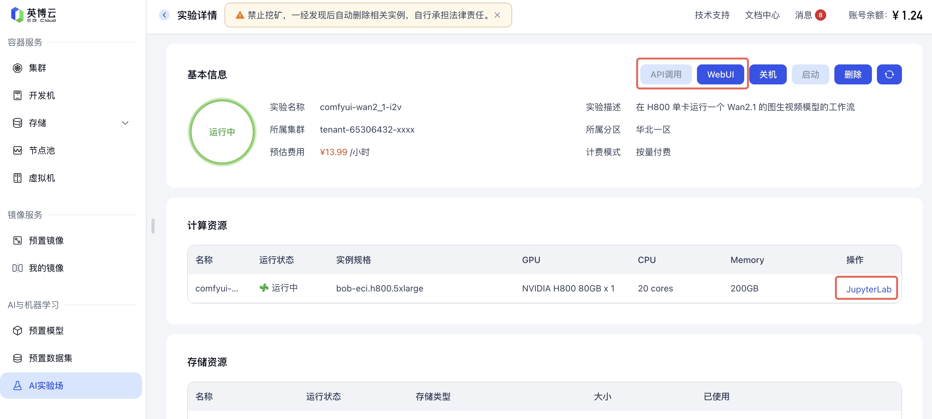This screenshot has height=419, width=932.
Task: Open 我的镜像 my images icon
Action: (x=17, y=268)
